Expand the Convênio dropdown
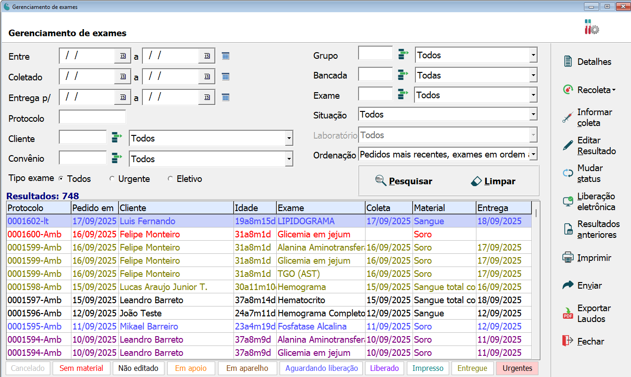The width and height of the screenshot is (631, 377). 288,159
